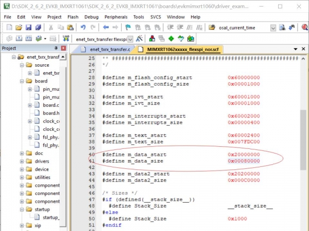Expand the drivers folder

click(x=22, y=161)
